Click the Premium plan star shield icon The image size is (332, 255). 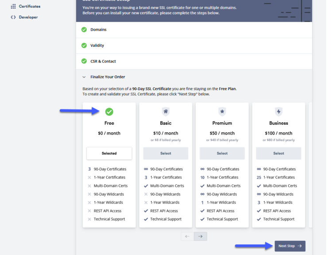click(222, 112)
